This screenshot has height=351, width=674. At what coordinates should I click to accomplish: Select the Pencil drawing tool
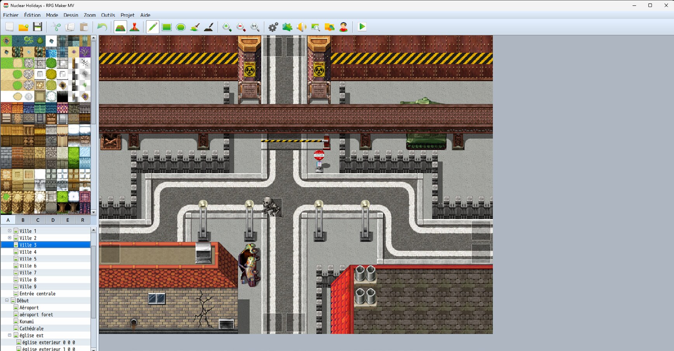(x=153, y=27)
